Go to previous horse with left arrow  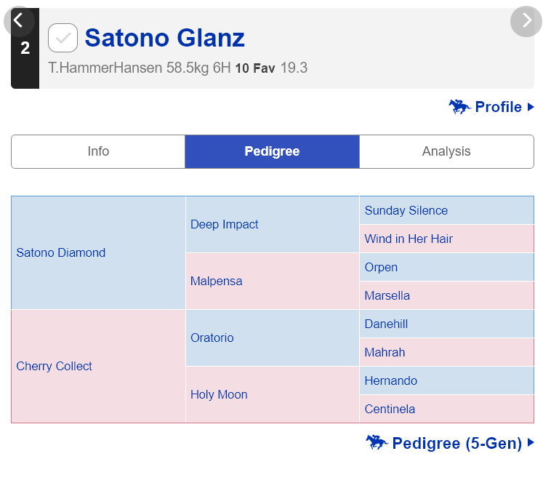coord(19,21)
